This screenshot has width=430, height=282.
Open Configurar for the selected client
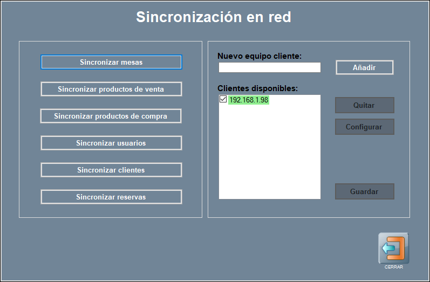click(x=364, y=127)
